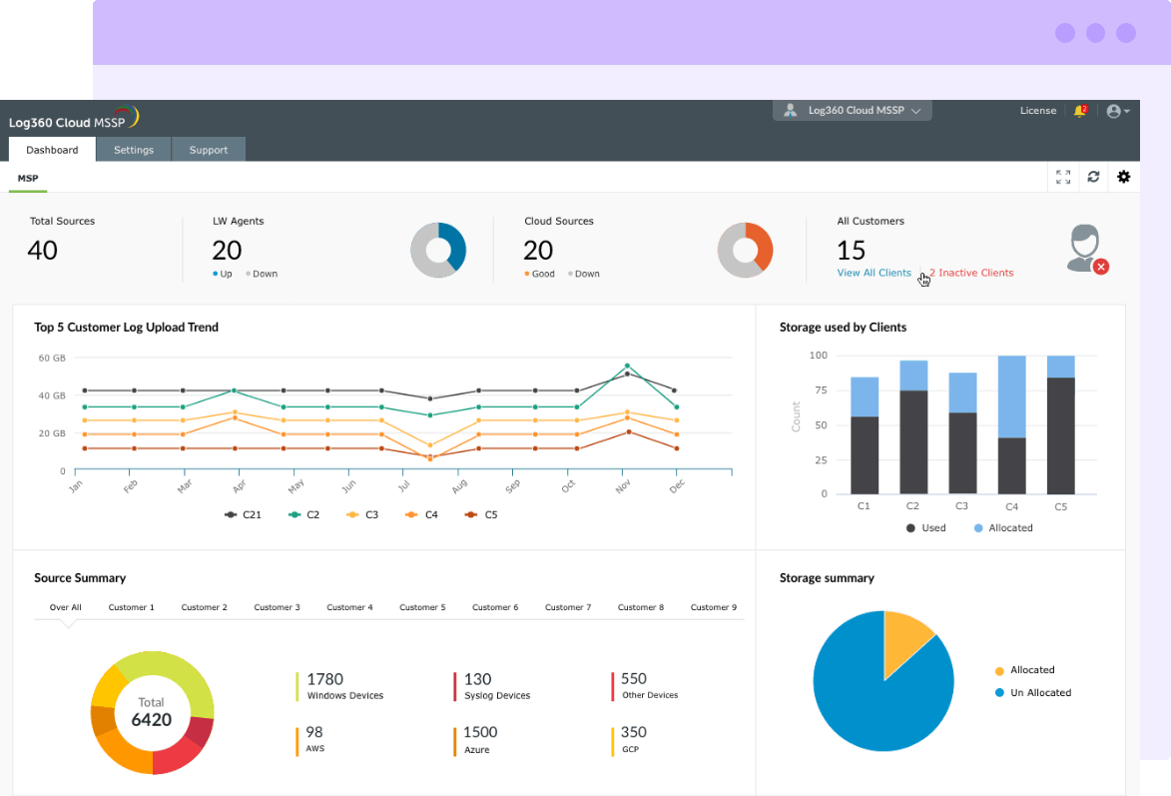
Task: Select the Customer 3 tab in Source Summary
Action: [277, 606]
